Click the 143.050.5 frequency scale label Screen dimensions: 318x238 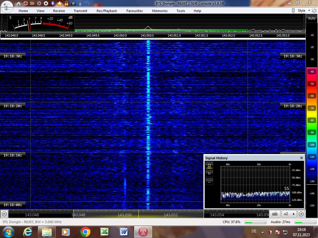[147, 35]
